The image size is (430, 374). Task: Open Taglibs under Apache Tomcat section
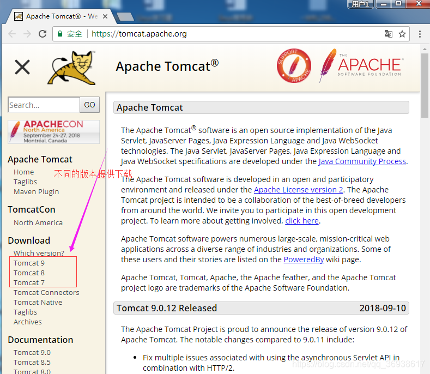pyautogui.click(x=25, y=182)
